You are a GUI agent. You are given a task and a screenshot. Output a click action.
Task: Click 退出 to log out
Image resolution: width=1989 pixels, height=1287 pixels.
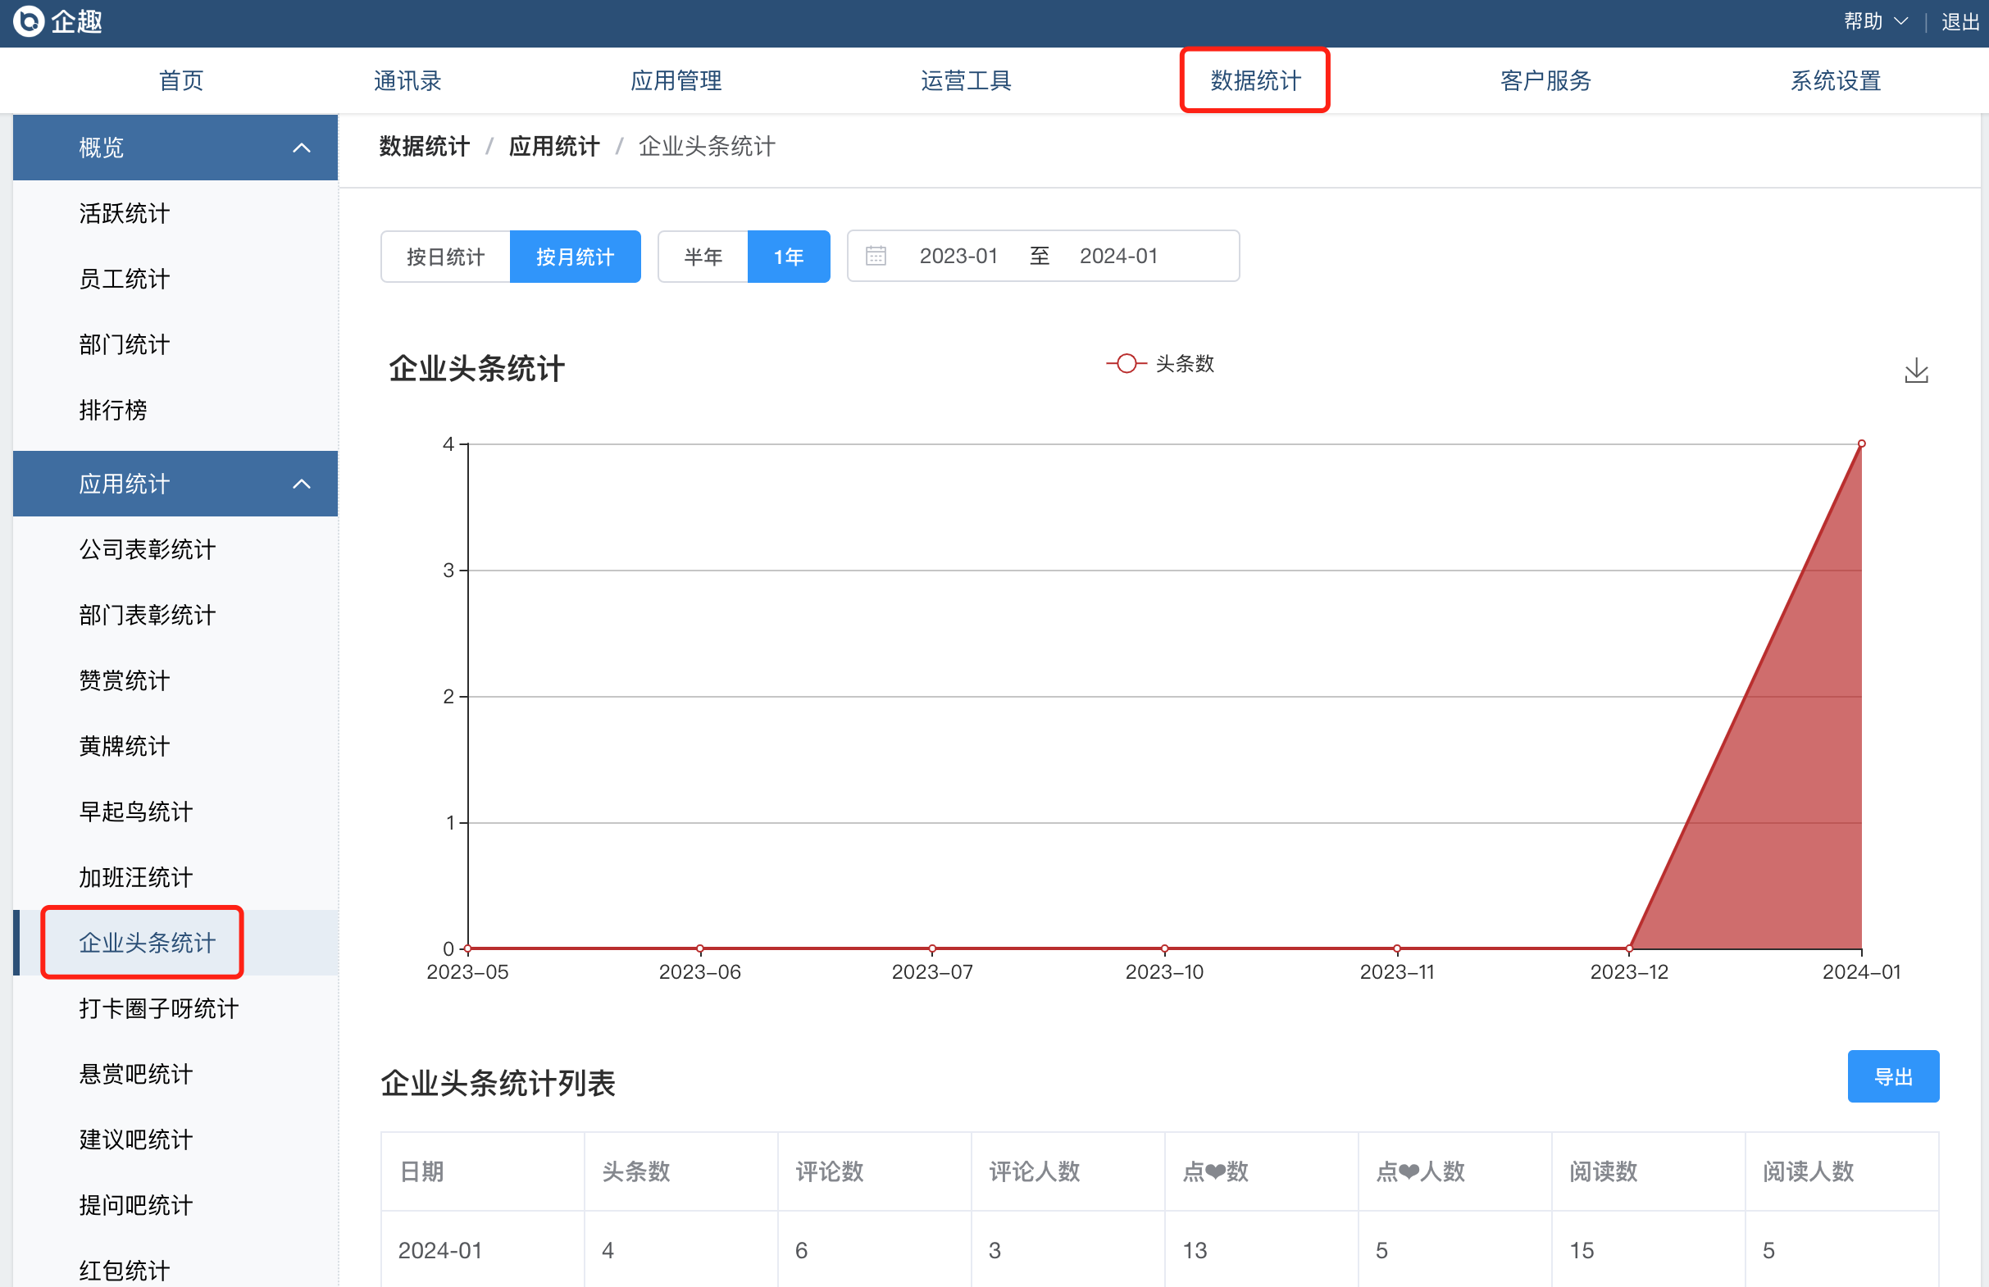pyautogui.click(x=1959, y=20)
